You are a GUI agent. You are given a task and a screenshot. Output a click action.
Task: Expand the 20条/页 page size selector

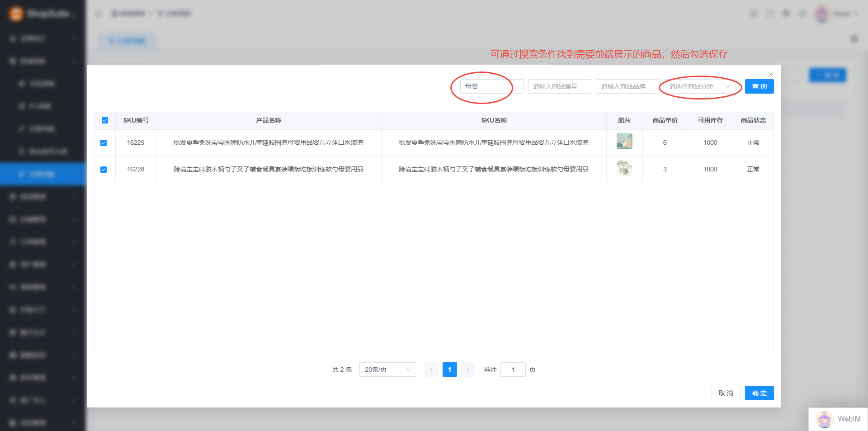point(388,369)
